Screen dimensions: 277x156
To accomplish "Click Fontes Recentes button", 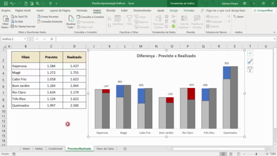I will [x=48, y=16].
